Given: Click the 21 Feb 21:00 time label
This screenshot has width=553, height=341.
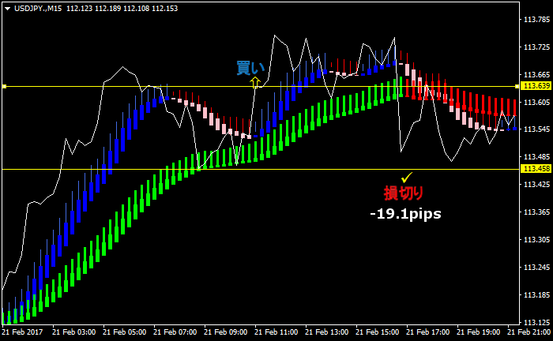Looking at the screenshot, I should [x=530, y=332].
